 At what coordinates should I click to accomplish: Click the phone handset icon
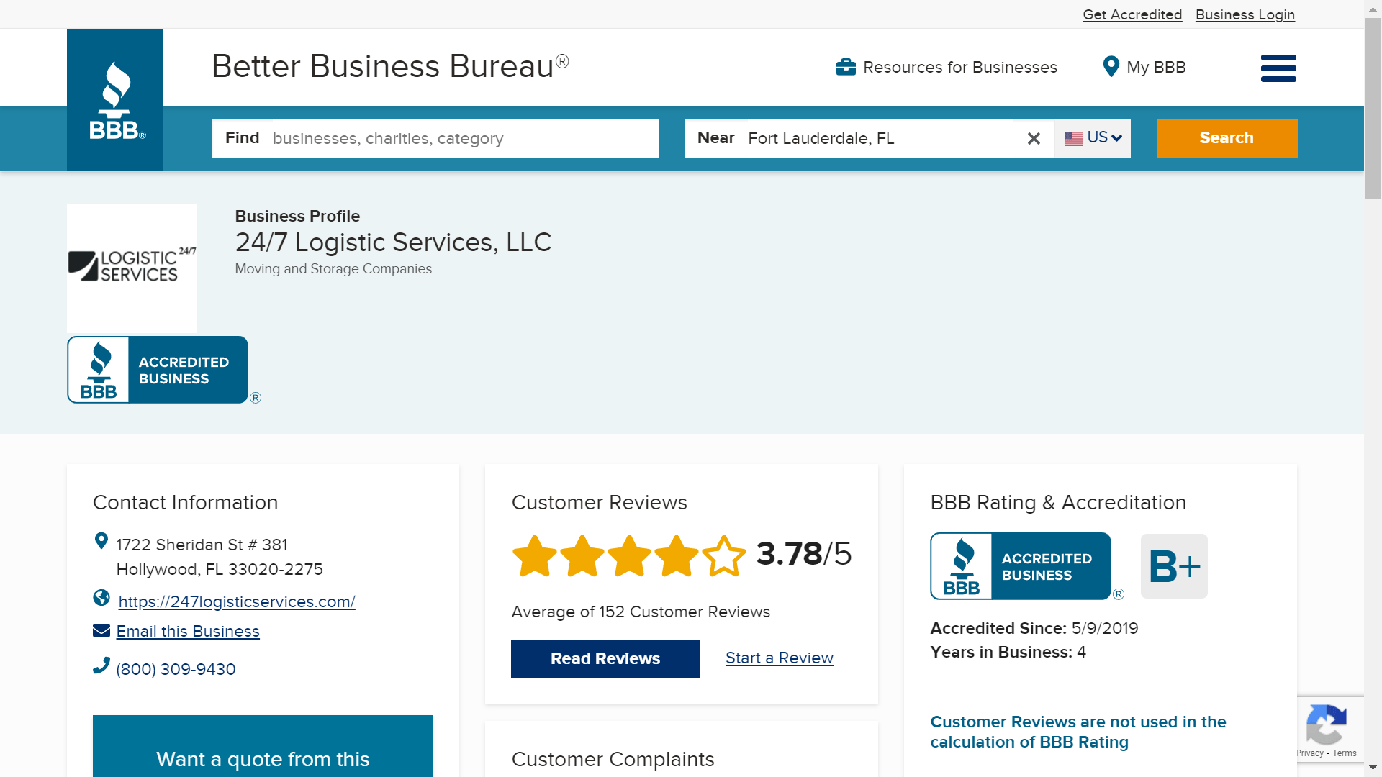(101, 665)
